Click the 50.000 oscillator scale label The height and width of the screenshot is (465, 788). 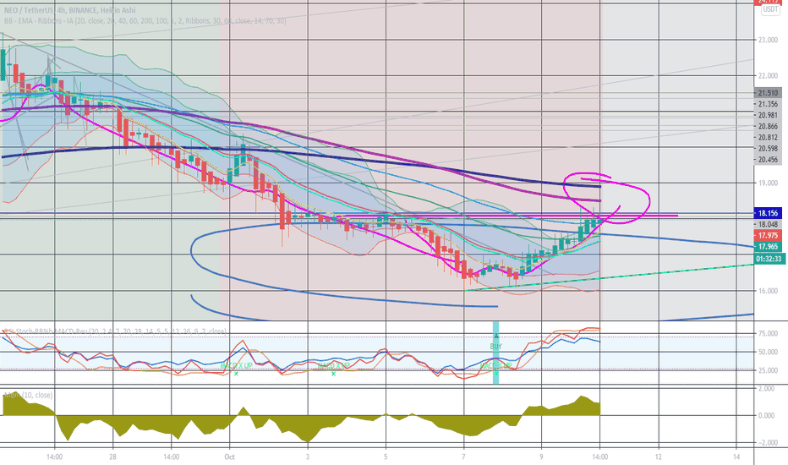pos(768,352)
